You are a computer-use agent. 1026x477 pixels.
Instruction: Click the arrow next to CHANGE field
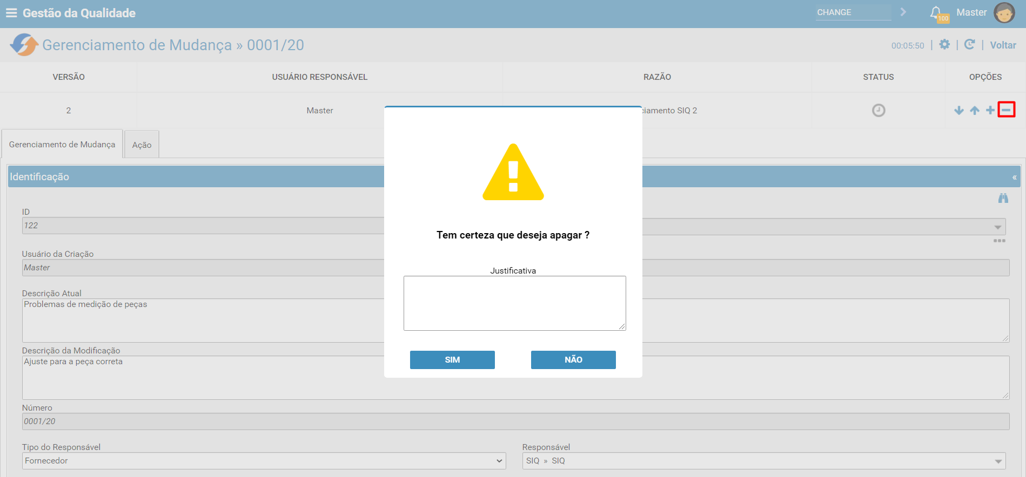[903, 12]
